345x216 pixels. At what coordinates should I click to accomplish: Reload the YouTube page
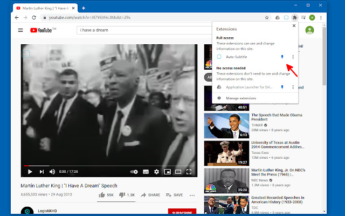point(34,17)
